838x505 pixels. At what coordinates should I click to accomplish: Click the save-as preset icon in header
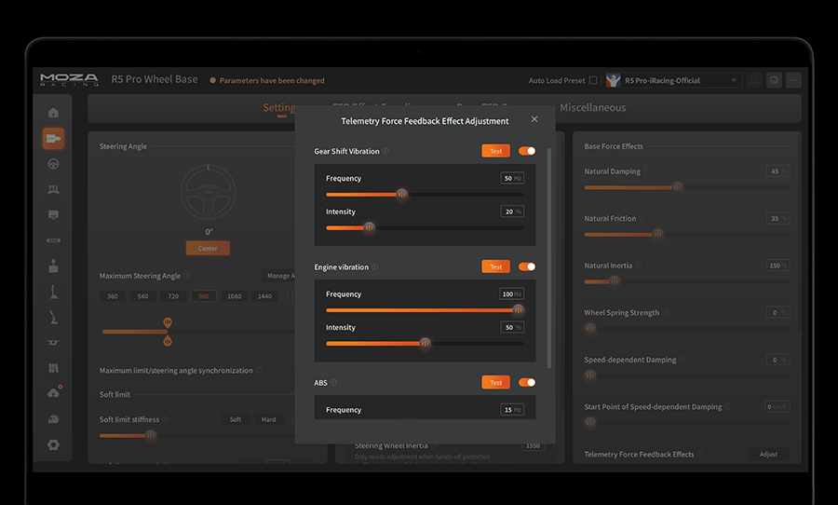click(774, 80)
